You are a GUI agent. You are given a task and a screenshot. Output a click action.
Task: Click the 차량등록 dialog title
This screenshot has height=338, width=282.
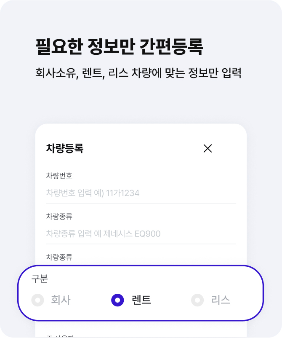pyautogui.click(x=64, y=148)
